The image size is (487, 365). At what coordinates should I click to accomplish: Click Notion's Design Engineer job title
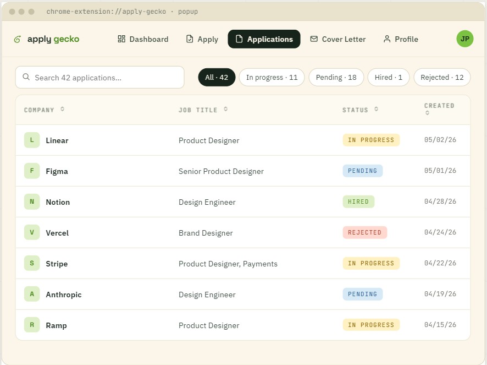(x=207, y=202)
